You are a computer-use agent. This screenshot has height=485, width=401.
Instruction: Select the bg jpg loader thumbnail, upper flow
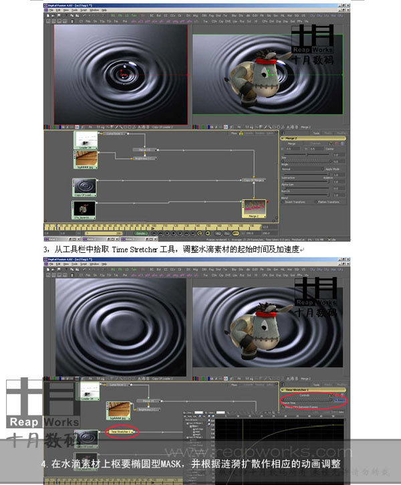point(86,160)
